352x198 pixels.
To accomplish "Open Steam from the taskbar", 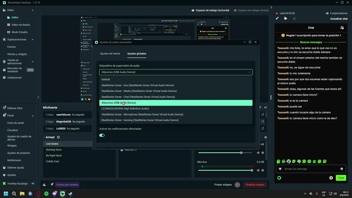I will tap(71, 194).
